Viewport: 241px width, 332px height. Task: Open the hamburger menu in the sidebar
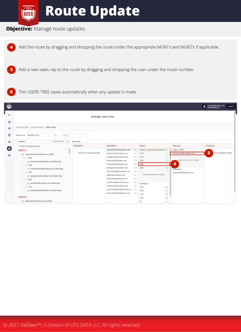click(9, 115)
